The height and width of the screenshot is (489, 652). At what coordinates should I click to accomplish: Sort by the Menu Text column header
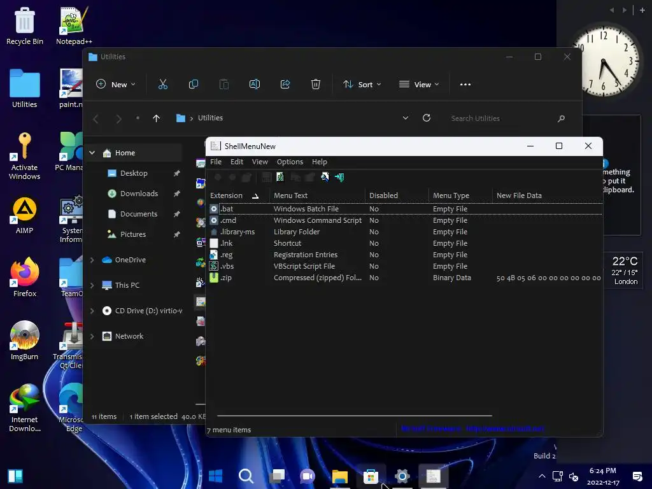[317, 195]
